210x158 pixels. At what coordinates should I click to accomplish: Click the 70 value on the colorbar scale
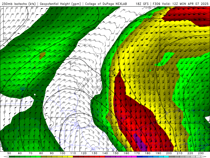pos(30,153)
